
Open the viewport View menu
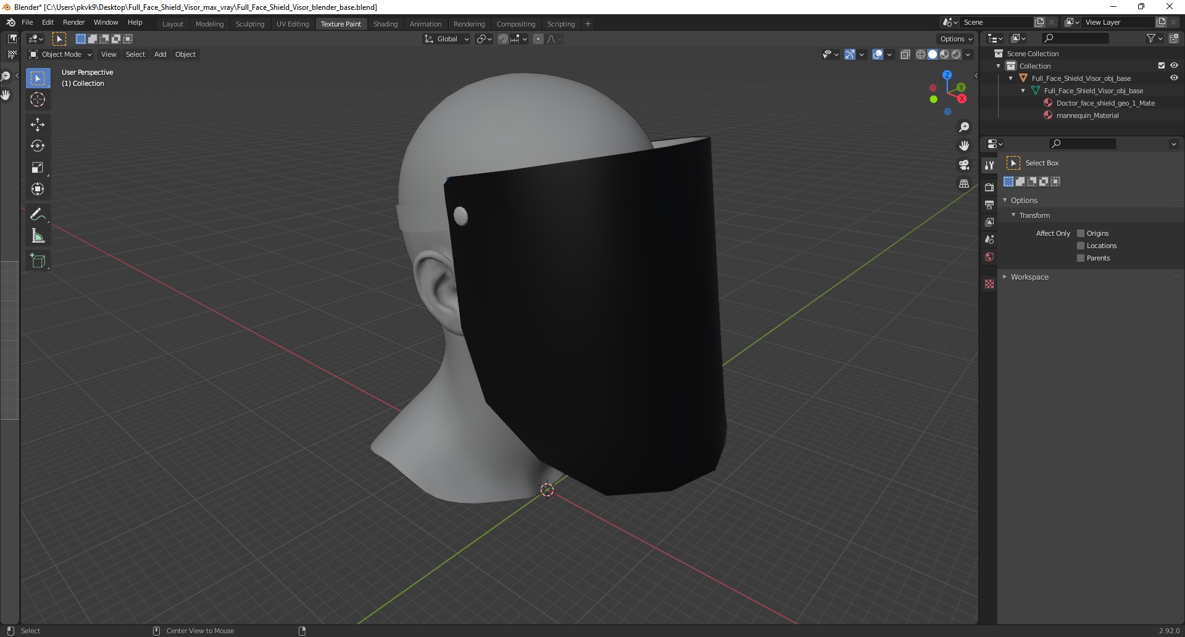click(109, 54)
